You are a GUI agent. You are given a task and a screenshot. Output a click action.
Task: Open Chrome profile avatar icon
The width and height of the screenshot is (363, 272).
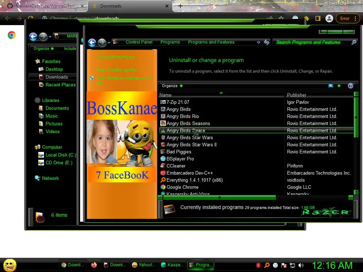pos(329,18)
